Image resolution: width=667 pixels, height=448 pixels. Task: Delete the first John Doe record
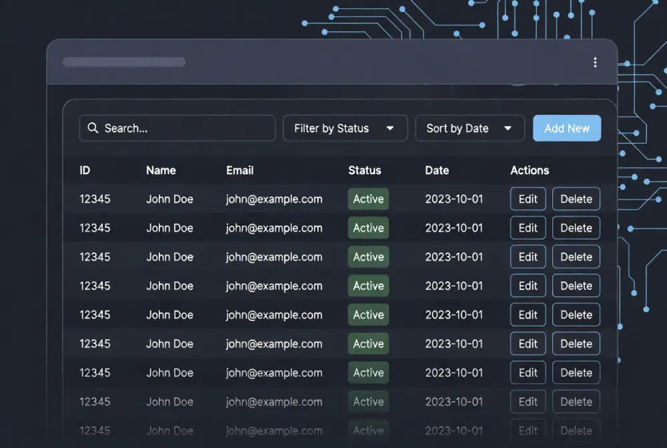point(576,198)
